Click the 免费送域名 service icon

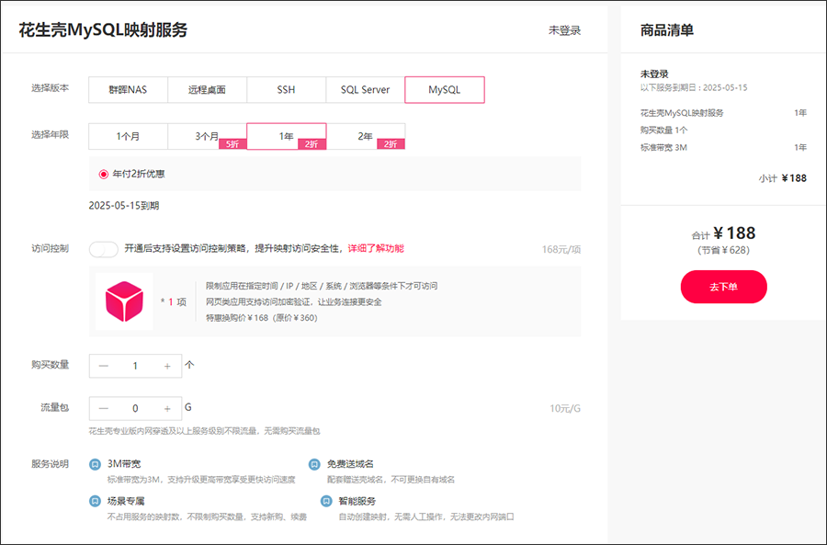point(314,464)
